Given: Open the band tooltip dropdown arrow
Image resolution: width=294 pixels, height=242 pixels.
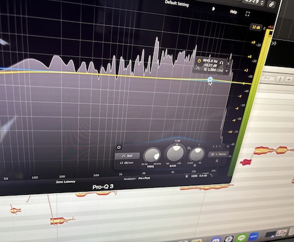Looking at the screenshot, I should [x=227, y=71].
